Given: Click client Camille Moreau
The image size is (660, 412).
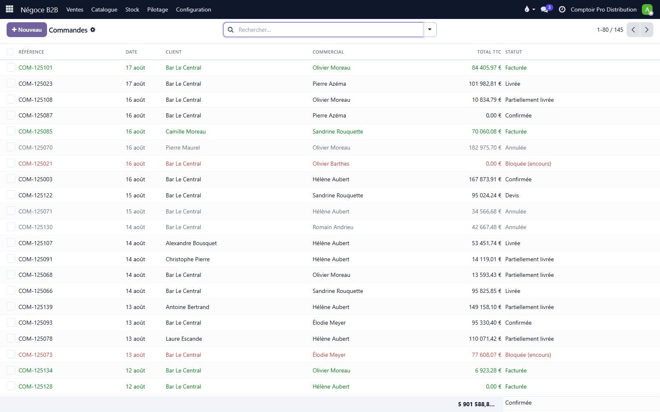Looking at the screenshot, I should point(186,131).
